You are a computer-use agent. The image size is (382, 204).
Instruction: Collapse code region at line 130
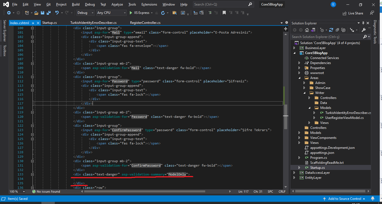click(33, 161)
